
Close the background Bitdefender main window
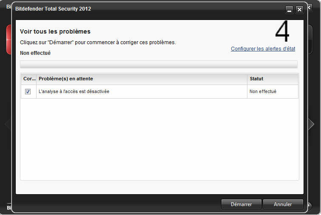coord(310,8)
